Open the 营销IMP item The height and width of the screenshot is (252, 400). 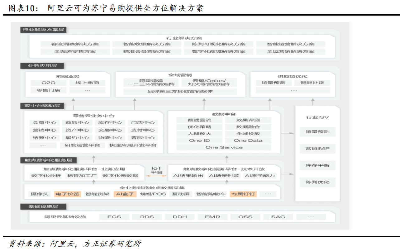317,149
